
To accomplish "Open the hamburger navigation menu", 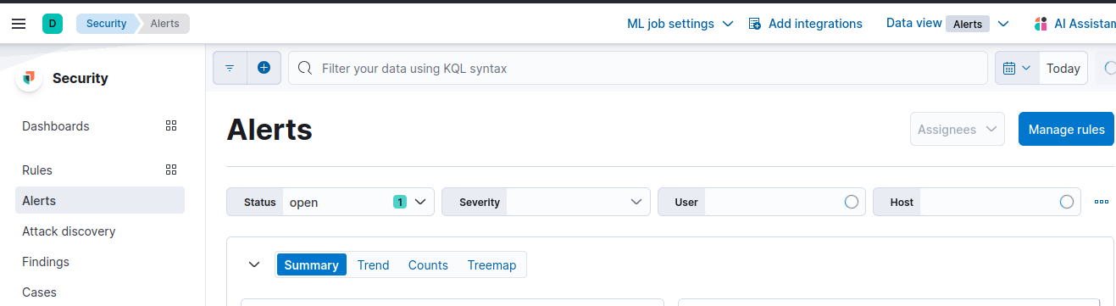I will pos(19,24).
